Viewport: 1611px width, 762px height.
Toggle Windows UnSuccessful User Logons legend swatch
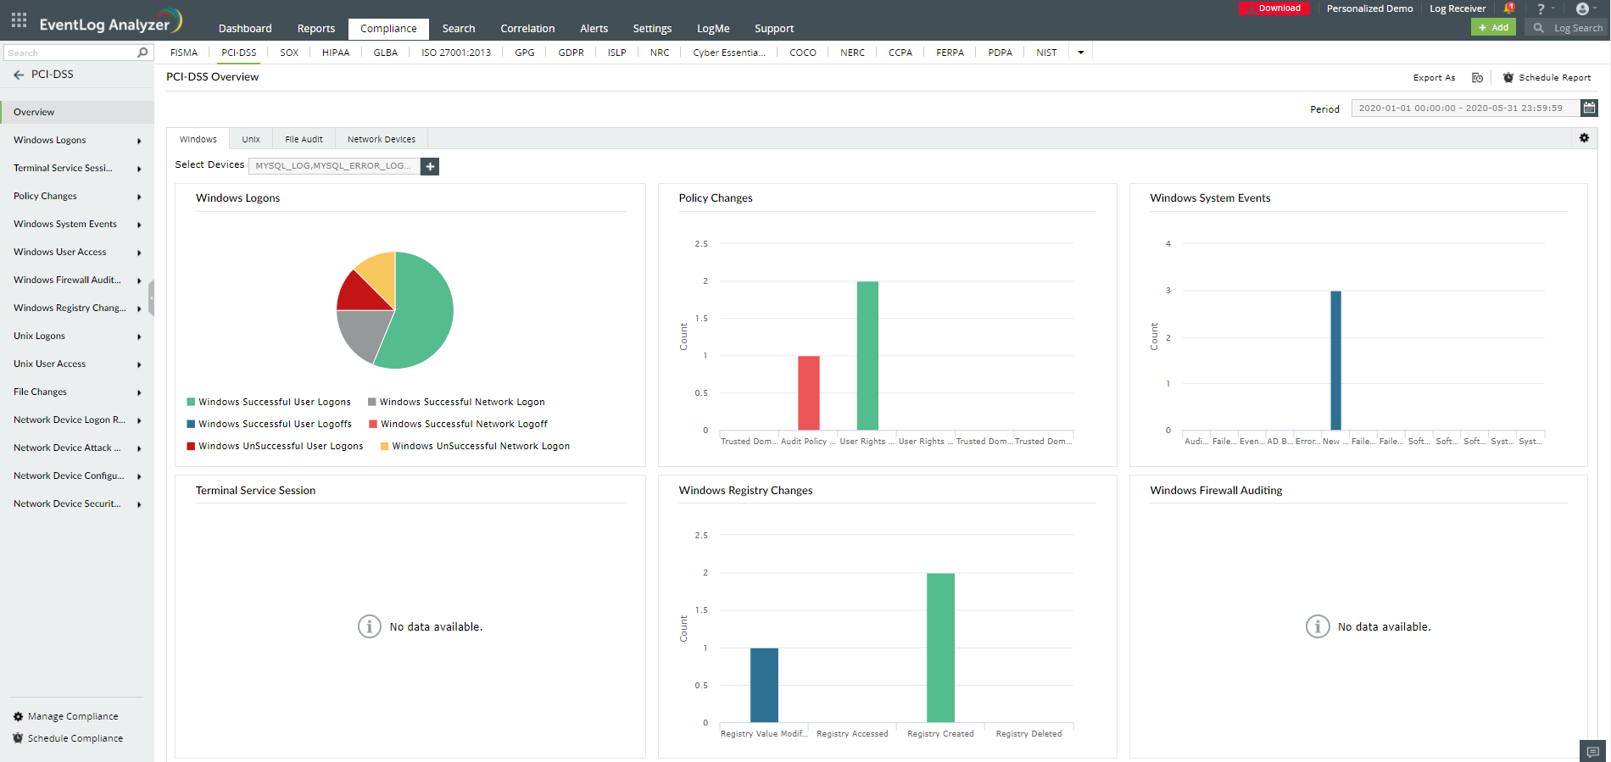click(x=191, y=446)
